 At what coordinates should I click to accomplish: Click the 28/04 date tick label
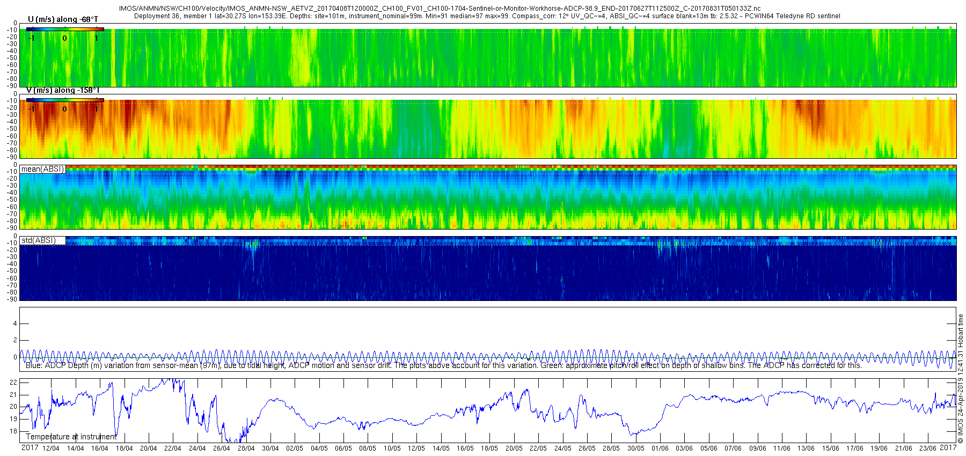pos(246,448)
